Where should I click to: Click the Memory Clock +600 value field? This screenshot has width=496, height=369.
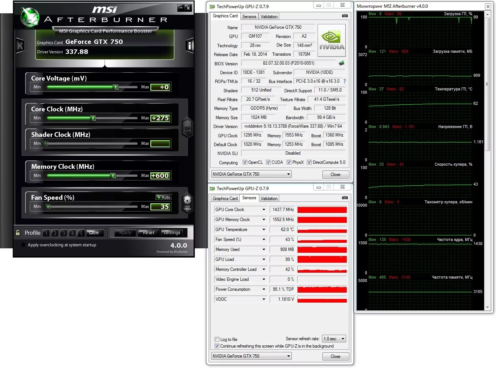[160, 176]
